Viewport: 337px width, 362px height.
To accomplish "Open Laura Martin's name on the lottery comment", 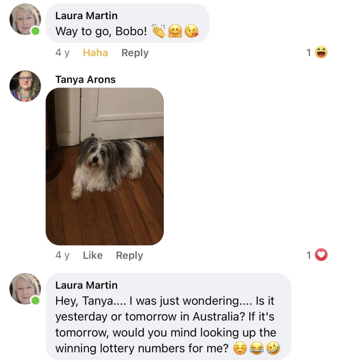I will [86, 285].
